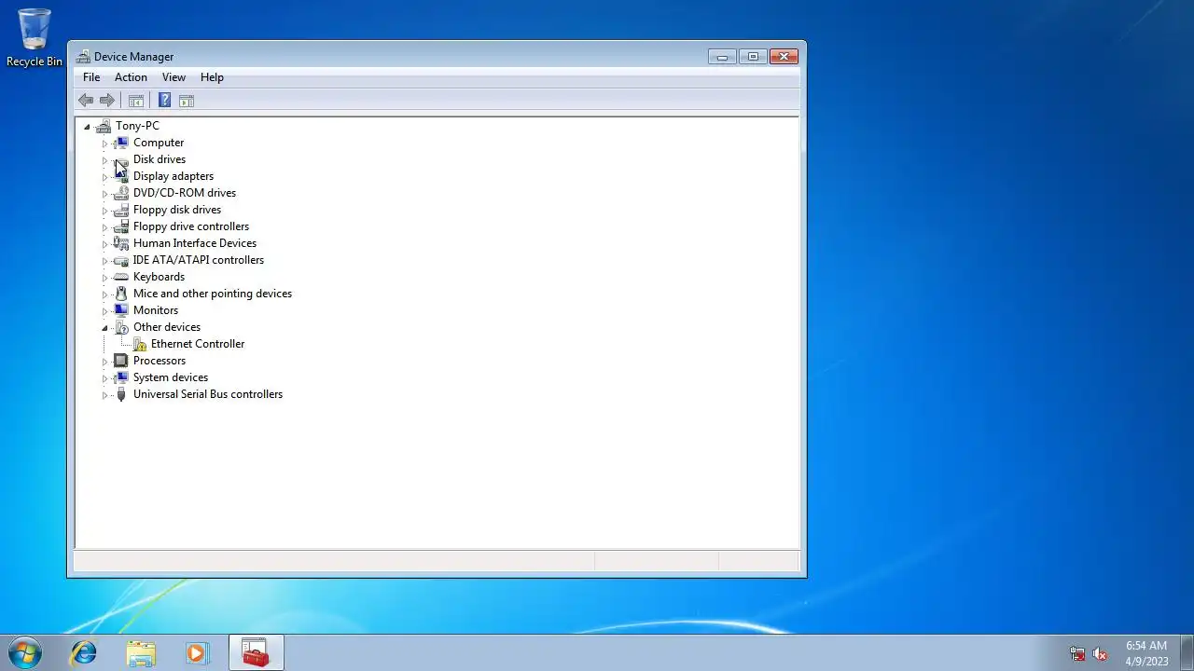
Task: Select the Floppy disk drives label
Action: pos(177,210)
